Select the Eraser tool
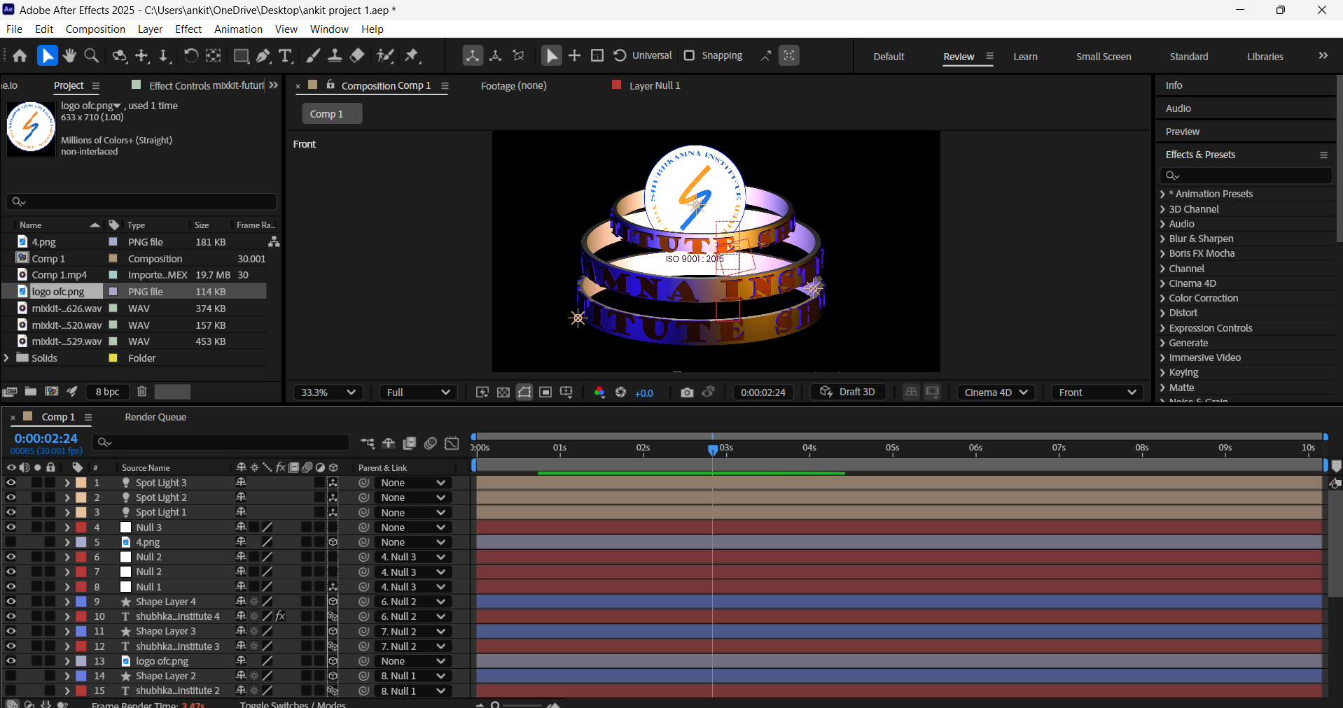Image resolution: width=1343 pixels, height=708 pixels. tap(357, 56)
